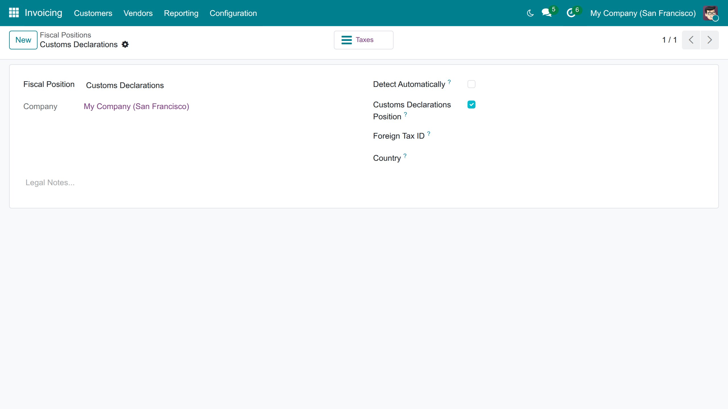Show tooltip for Detect Automatically help mark

tap(449, 82)
